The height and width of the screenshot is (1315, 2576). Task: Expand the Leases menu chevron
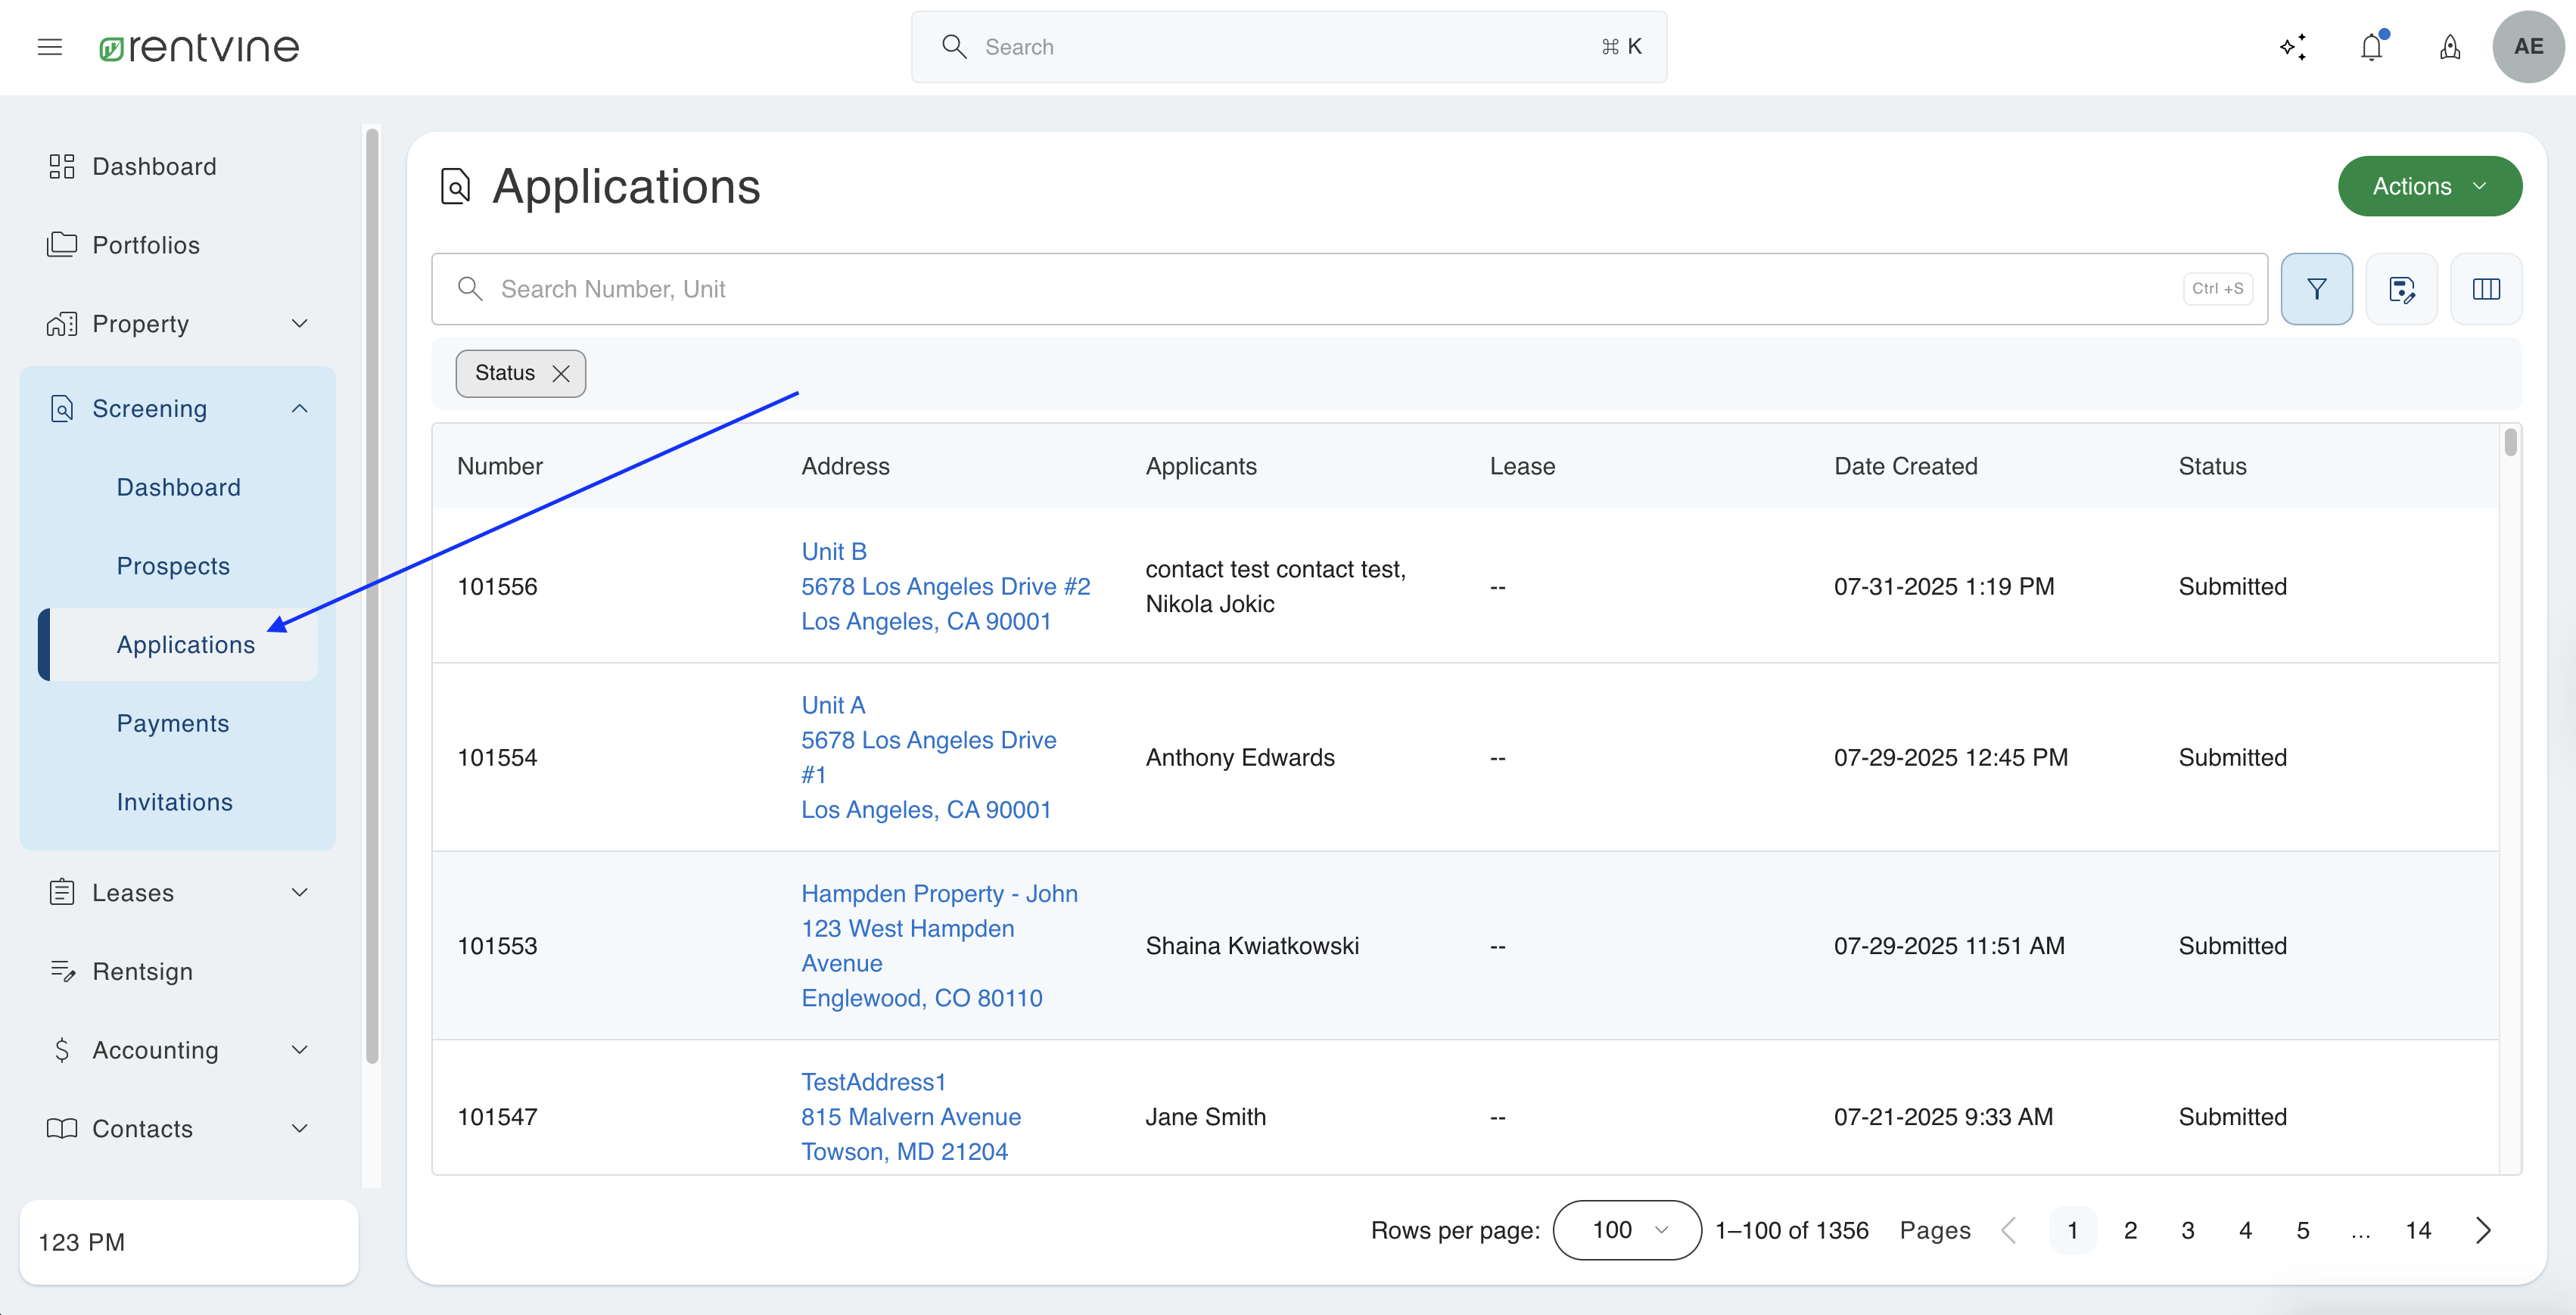[299, 892]
